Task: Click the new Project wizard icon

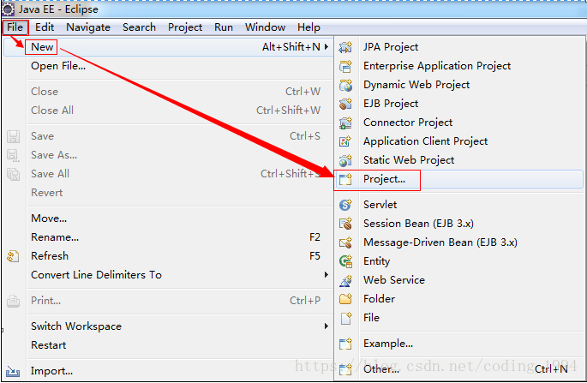Action: coord(345,179)
